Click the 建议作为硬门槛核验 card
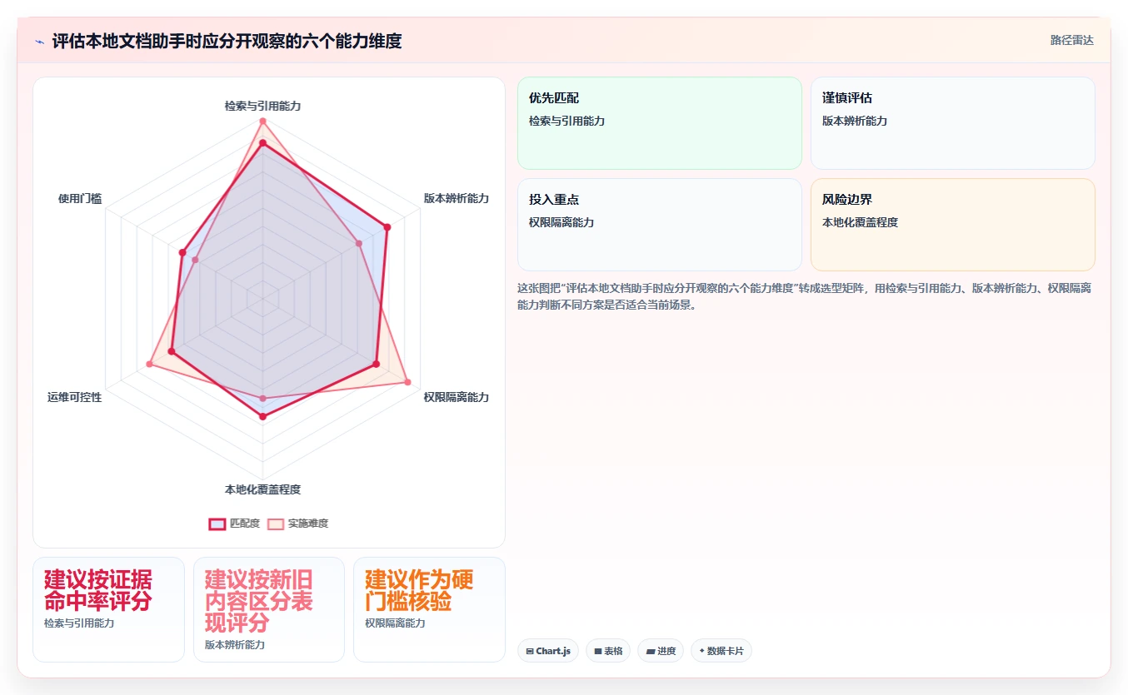 point(429,609)
